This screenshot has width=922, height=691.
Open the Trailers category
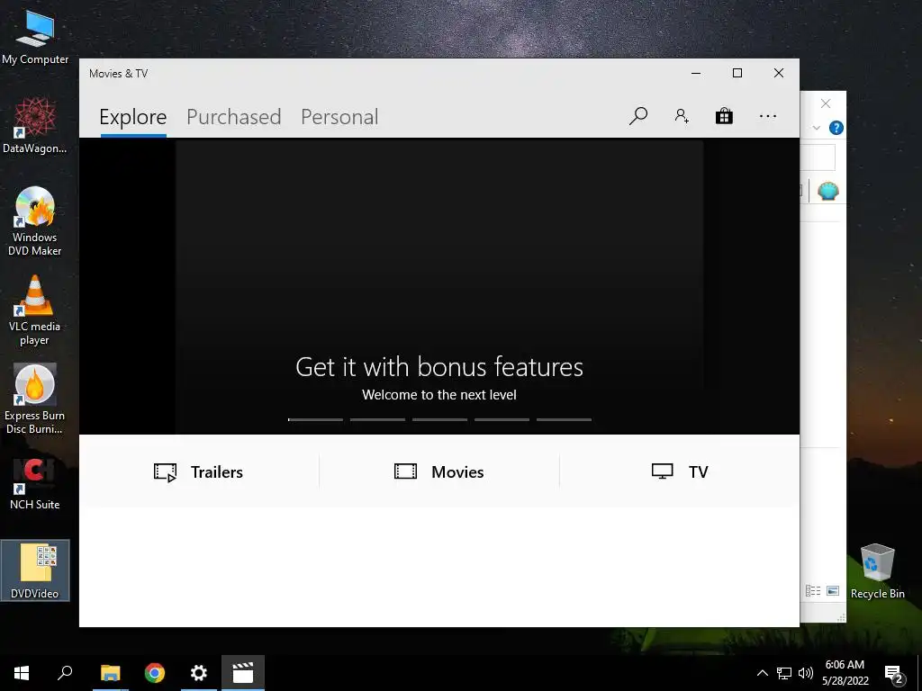pos(199,471)
